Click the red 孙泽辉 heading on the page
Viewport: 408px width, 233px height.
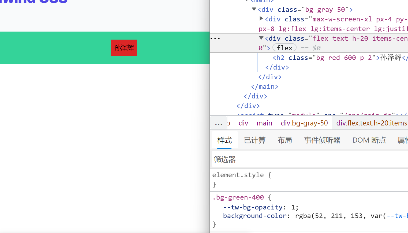124,48
